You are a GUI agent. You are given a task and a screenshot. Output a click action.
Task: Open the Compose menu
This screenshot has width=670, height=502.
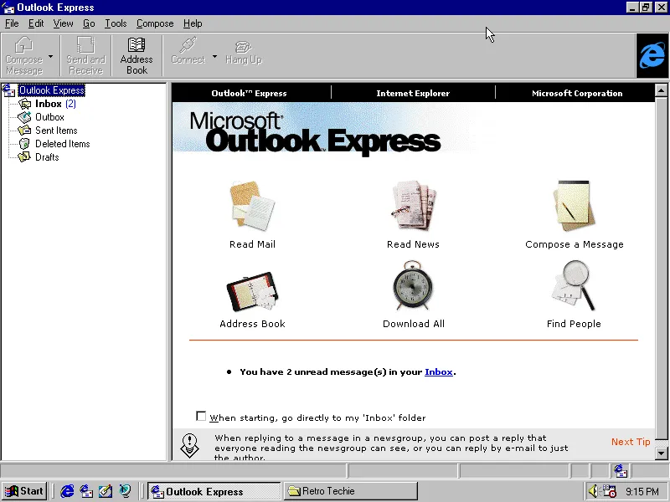[154, 23]
